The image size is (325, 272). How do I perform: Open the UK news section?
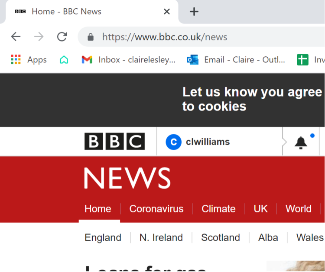click(260, 209)
